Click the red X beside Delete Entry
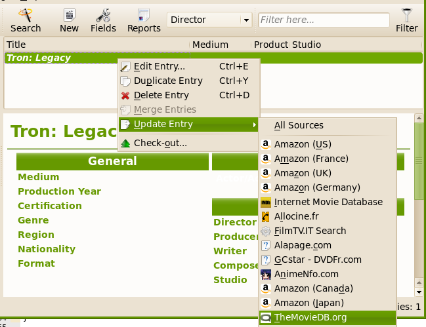The width and height of the screenshot is (426, 327). (125, 95)
